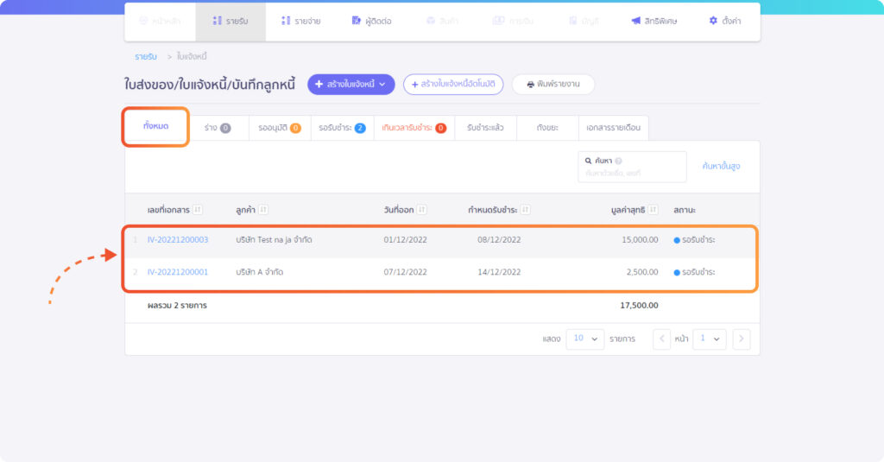The image size is (884, 462).
Task: Click the sort icon beside เลขที่เอกสาร column
Action: pyautogui.click(x=198, y=210)
